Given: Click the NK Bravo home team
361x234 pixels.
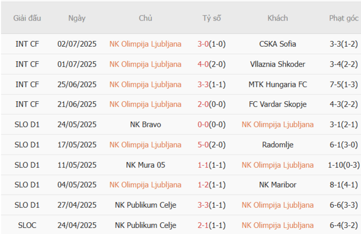Looking at the screenshot, I should click(x=146, y=125).
